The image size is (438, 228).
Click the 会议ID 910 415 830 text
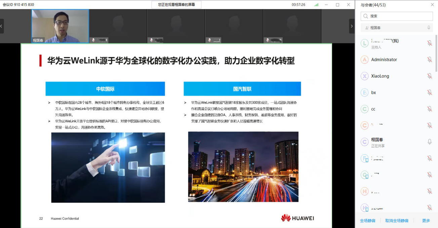point(18,5)
